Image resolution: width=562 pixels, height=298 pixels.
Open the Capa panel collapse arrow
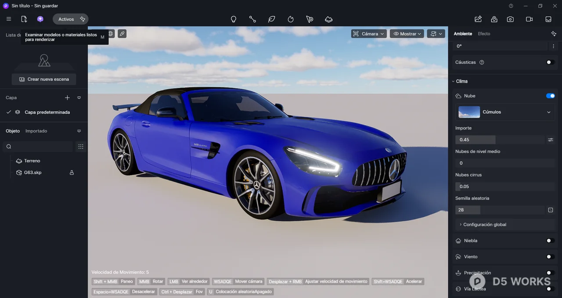79,97
